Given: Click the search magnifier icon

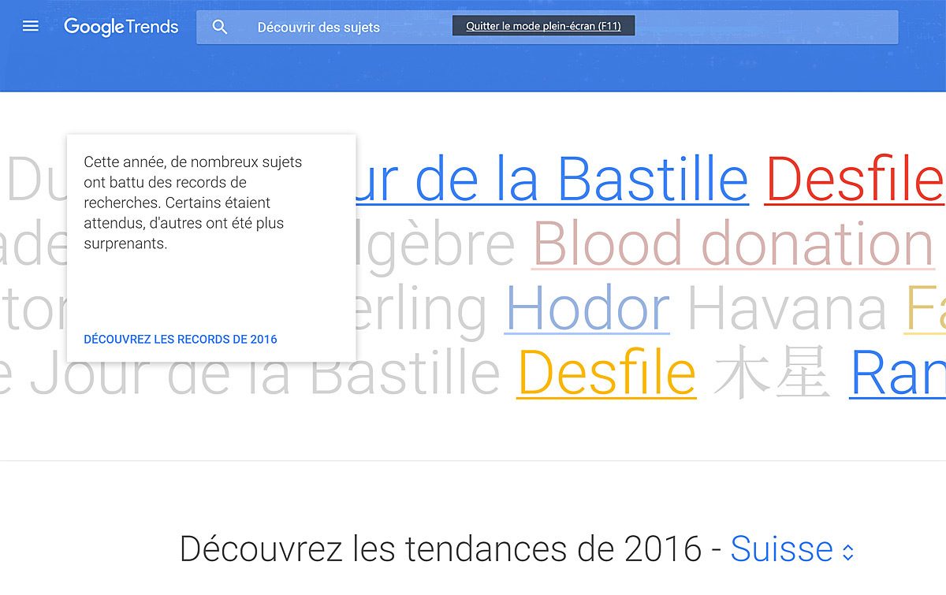Looking at the screenshot, I should [220, 27].
